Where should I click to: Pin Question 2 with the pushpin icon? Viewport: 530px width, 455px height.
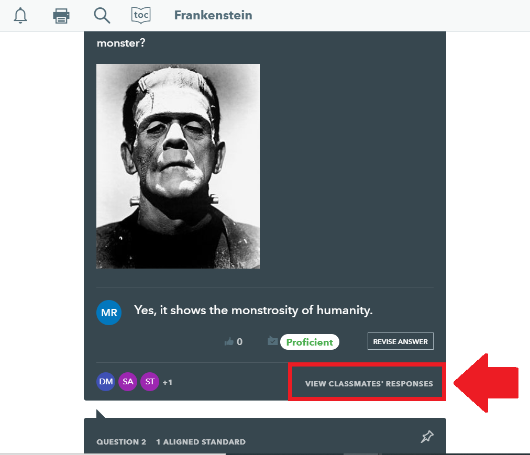[427, 436]
